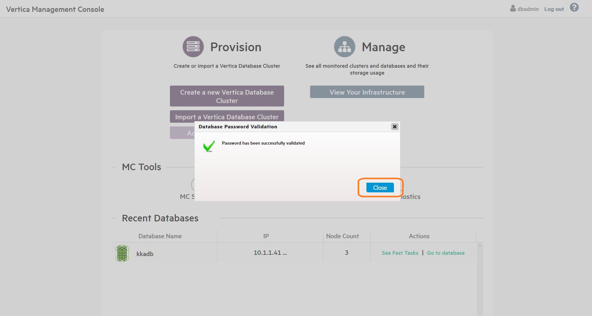Log out of the console
592x316 pixels.
tap(554, 9)
